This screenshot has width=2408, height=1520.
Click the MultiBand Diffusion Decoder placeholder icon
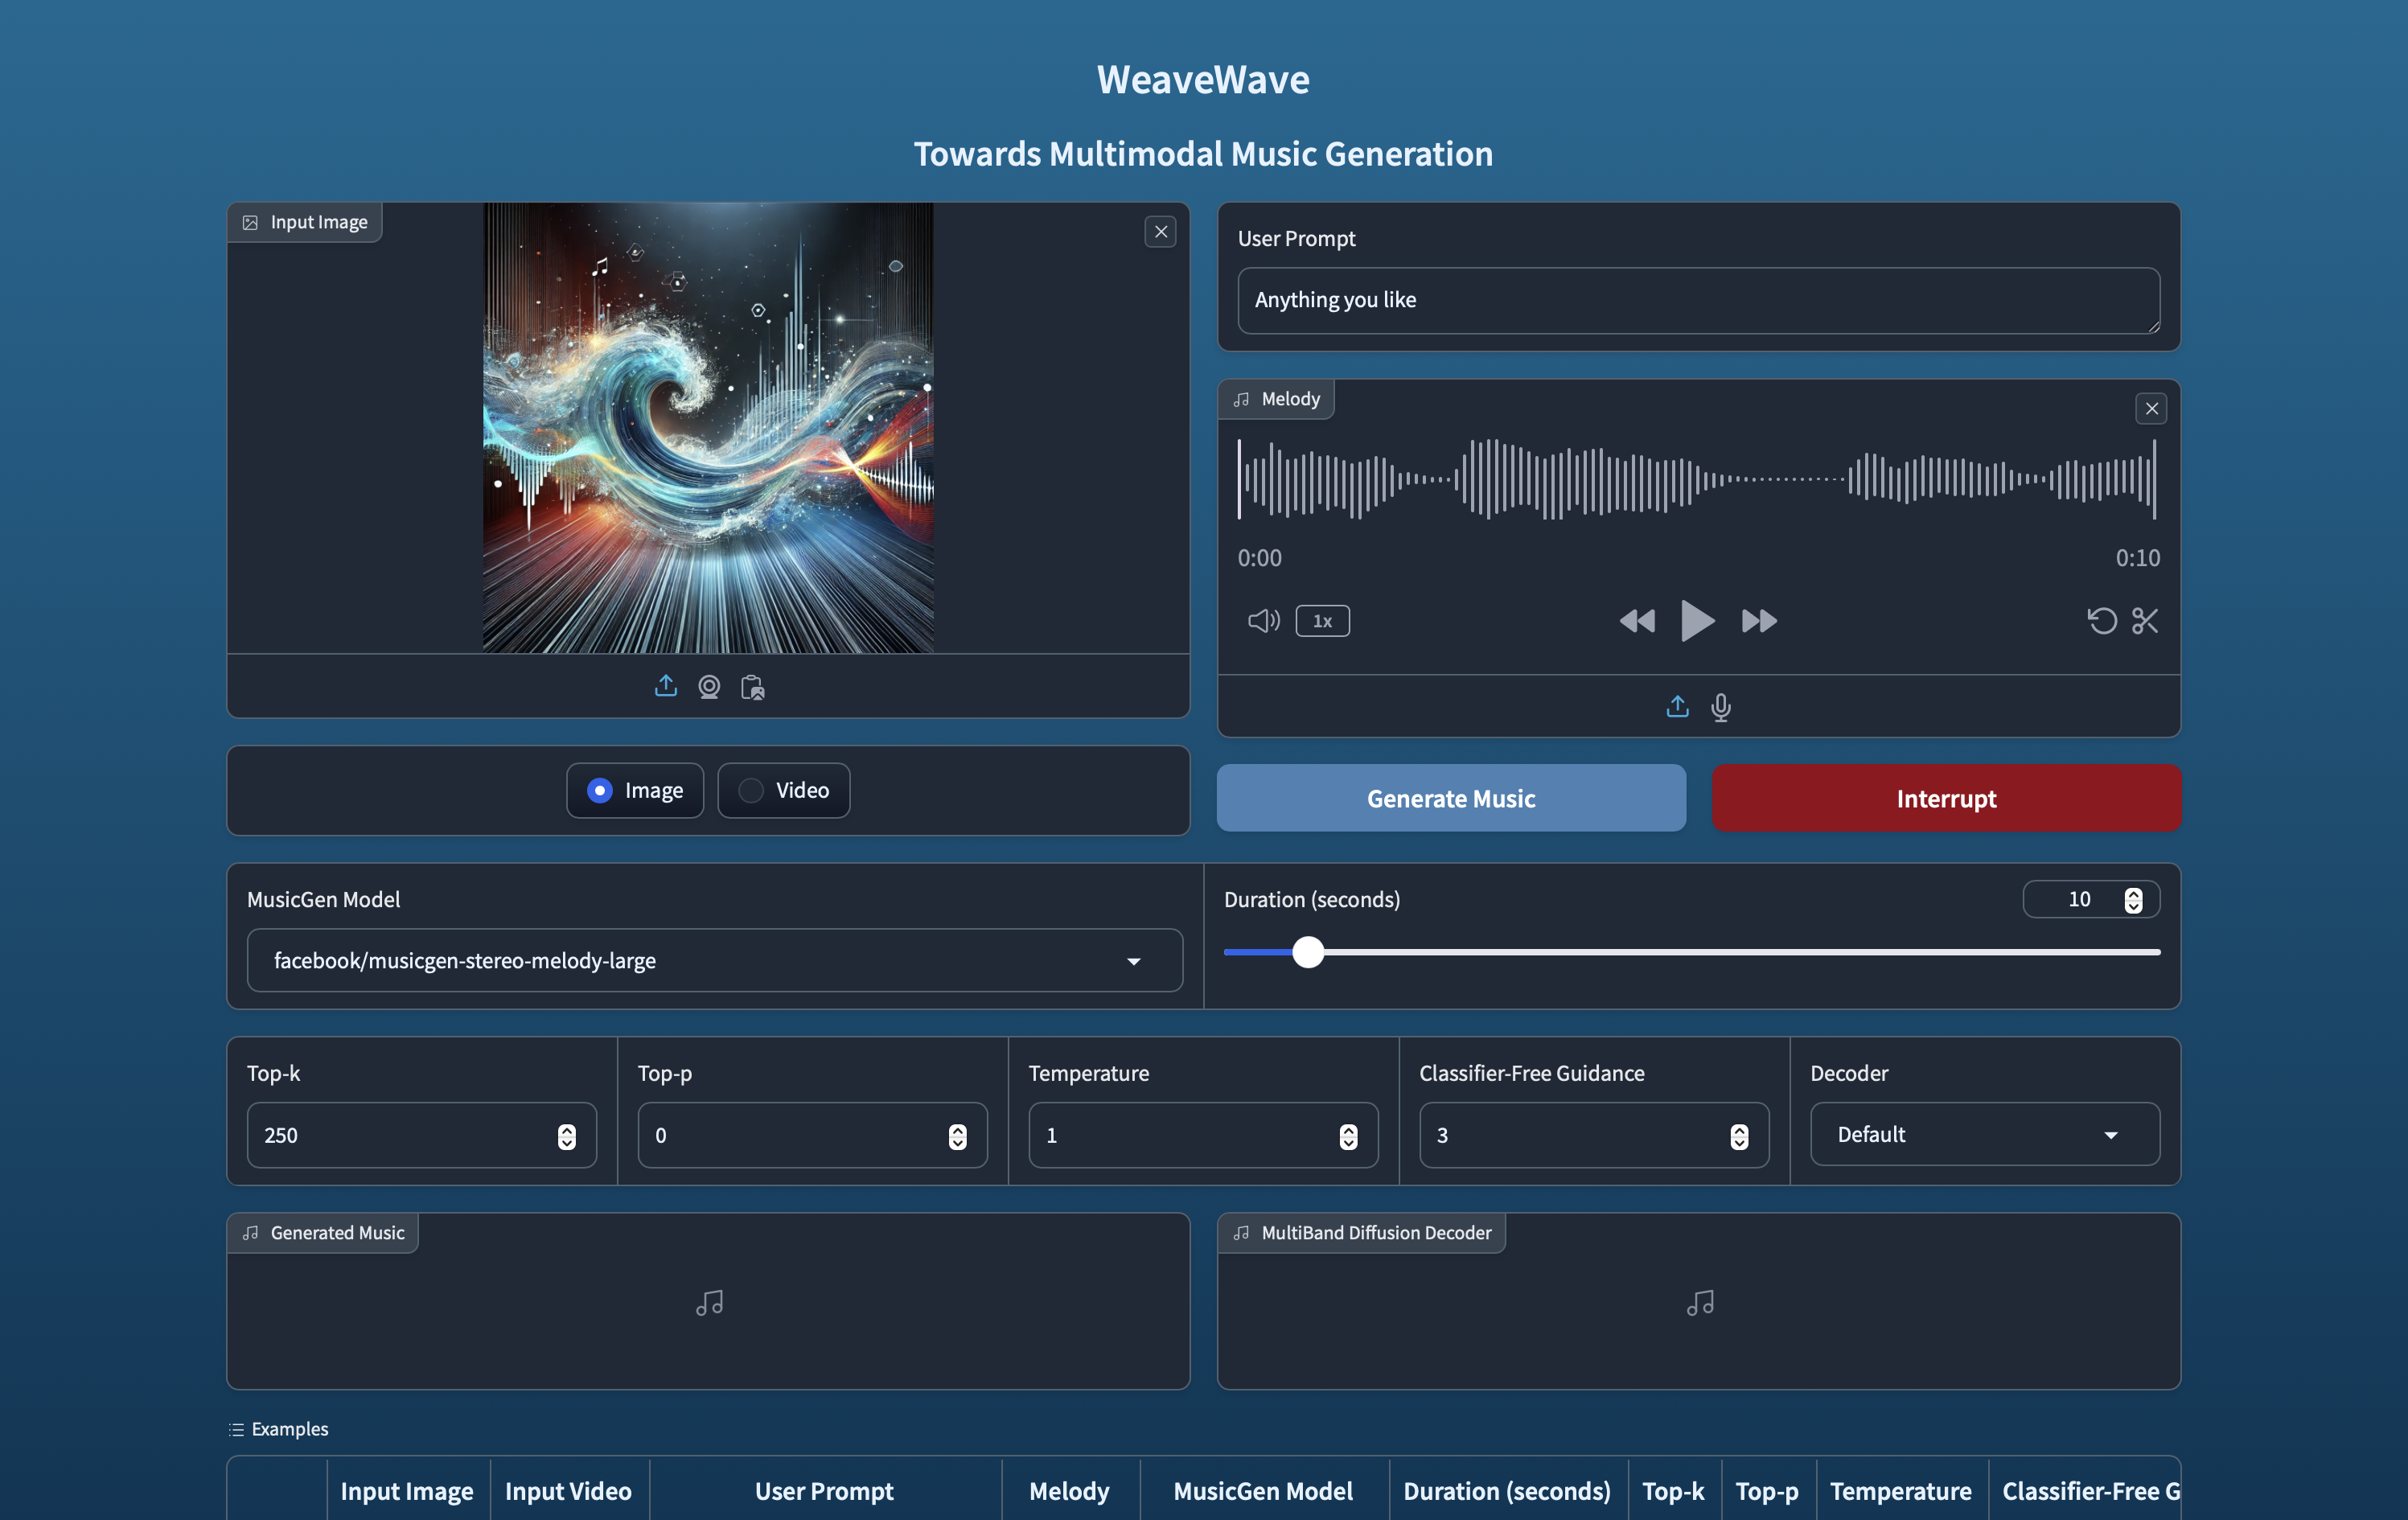click(x=1700, y=1303)
